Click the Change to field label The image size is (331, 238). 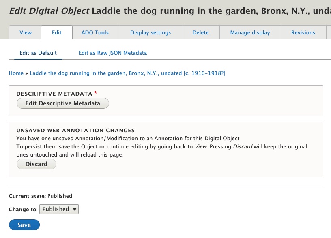23,209
